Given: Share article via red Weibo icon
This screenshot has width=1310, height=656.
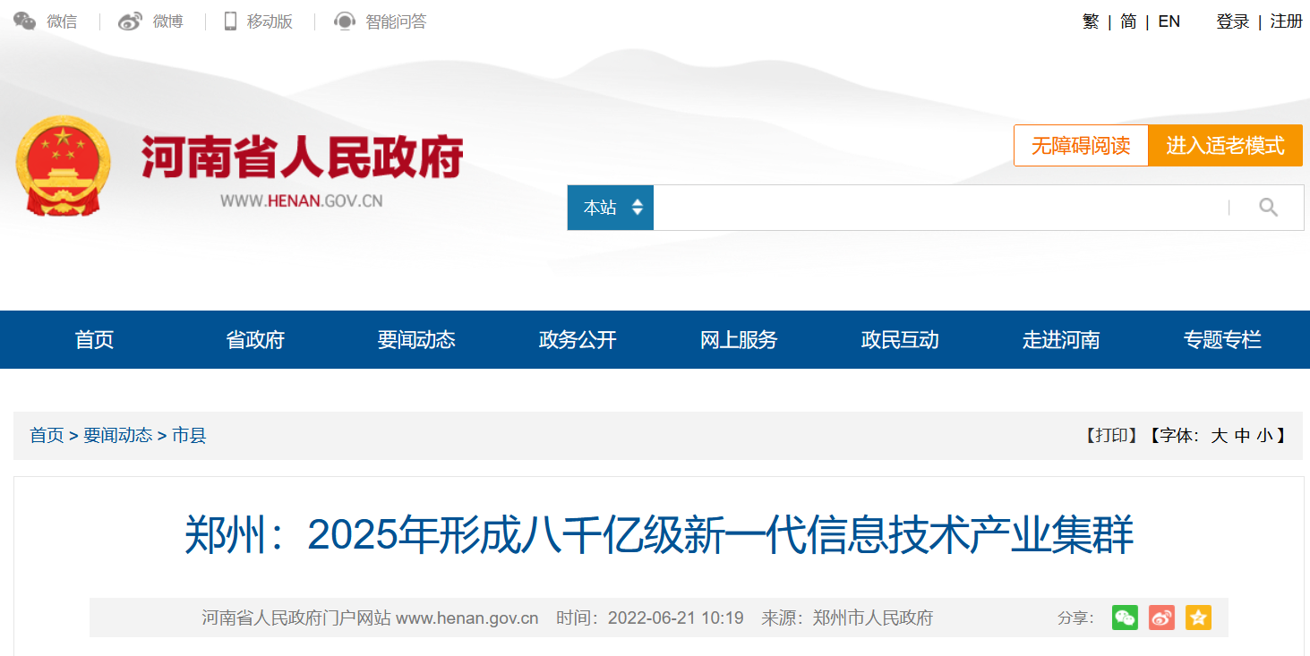Looking at the screenshot, I should (1161, 618).
